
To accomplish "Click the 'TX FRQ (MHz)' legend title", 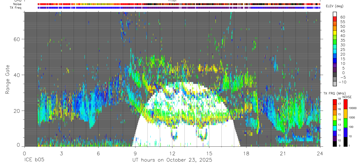I will [335, 93].
